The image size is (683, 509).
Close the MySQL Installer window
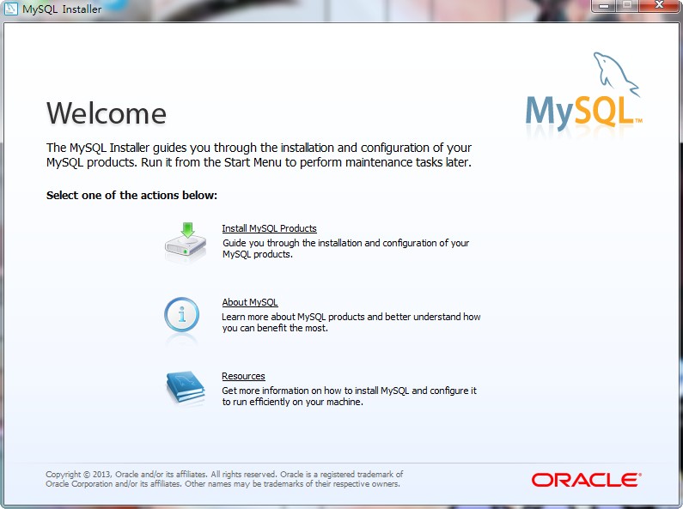coord(659,6)
